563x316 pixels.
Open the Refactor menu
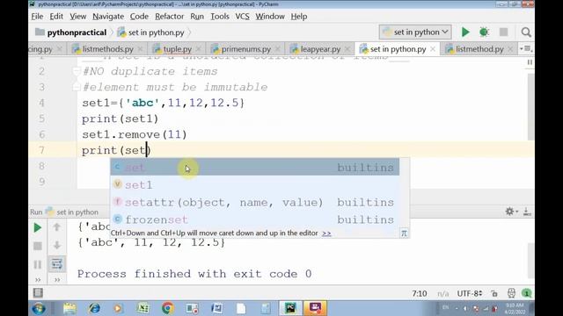coord(170,17)
